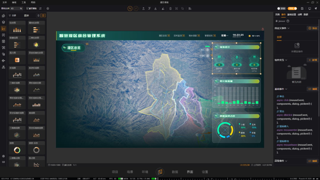
Task: Collapse the 基础事件 section chevron
Action: 286,89
